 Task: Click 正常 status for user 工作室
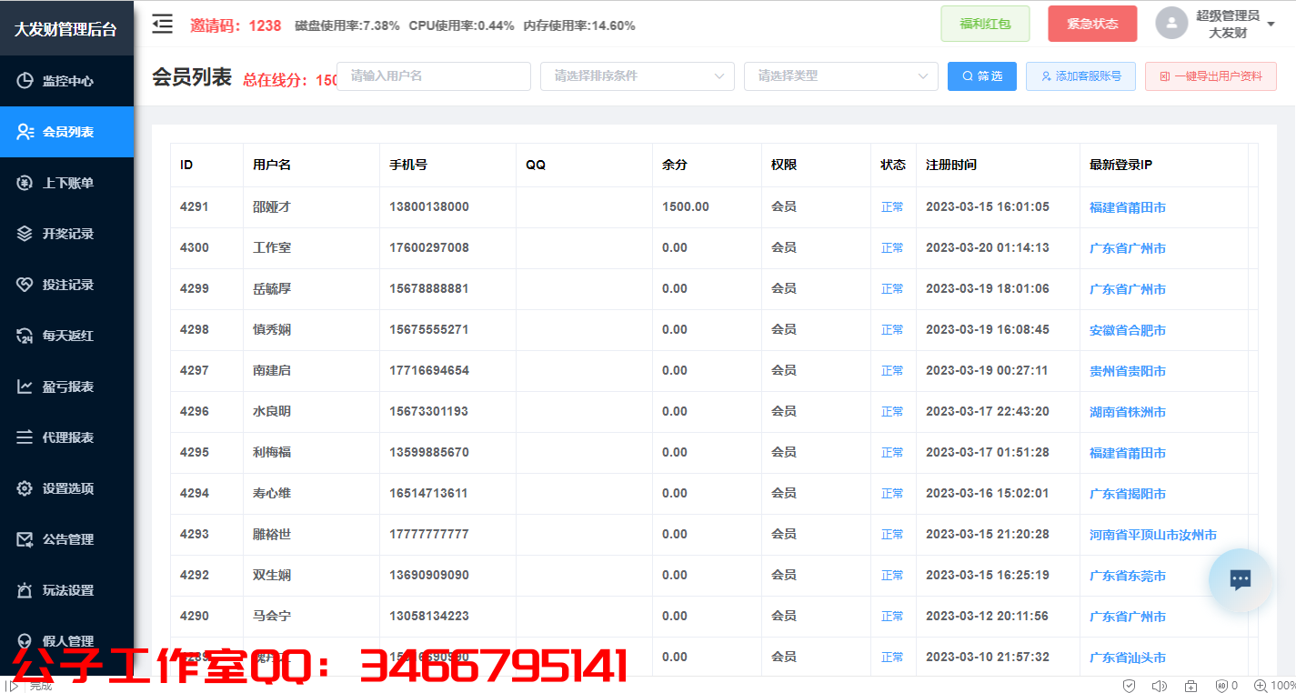892,248
